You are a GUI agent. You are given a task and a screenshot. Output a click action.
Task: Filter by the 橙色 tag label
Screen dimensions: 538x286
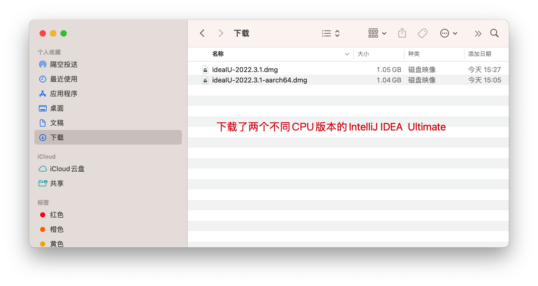point(57,229)
